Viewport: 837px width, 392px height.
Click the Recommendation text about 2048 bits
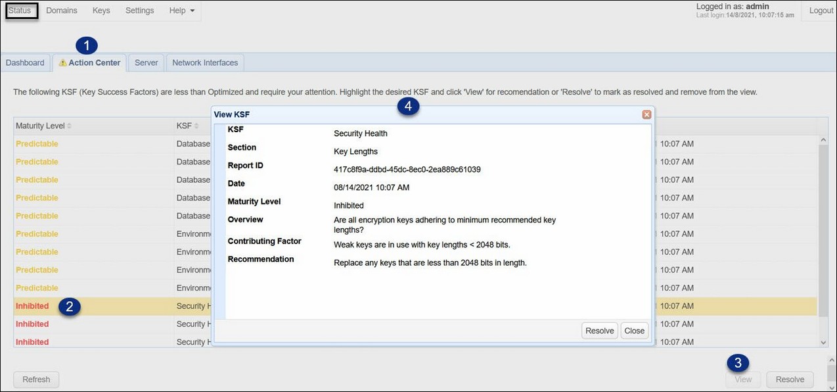[x=430, y=263]
